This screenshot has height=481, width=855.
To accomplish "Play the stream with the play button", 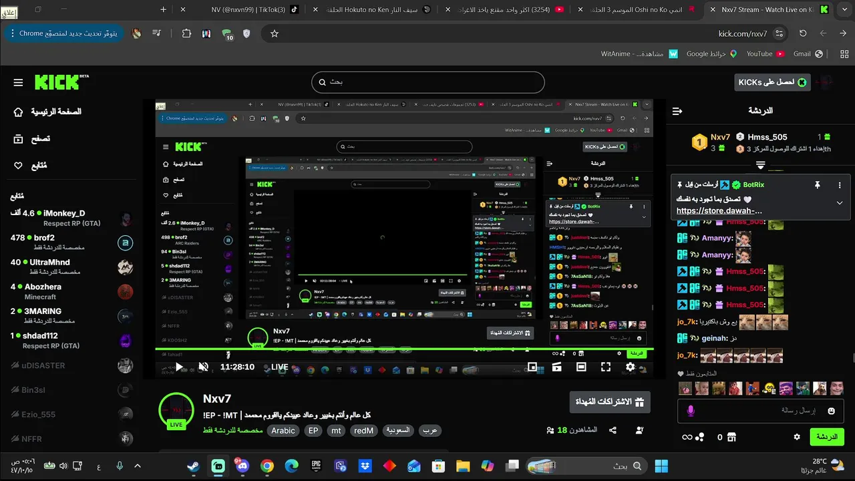I will point(178,367).
